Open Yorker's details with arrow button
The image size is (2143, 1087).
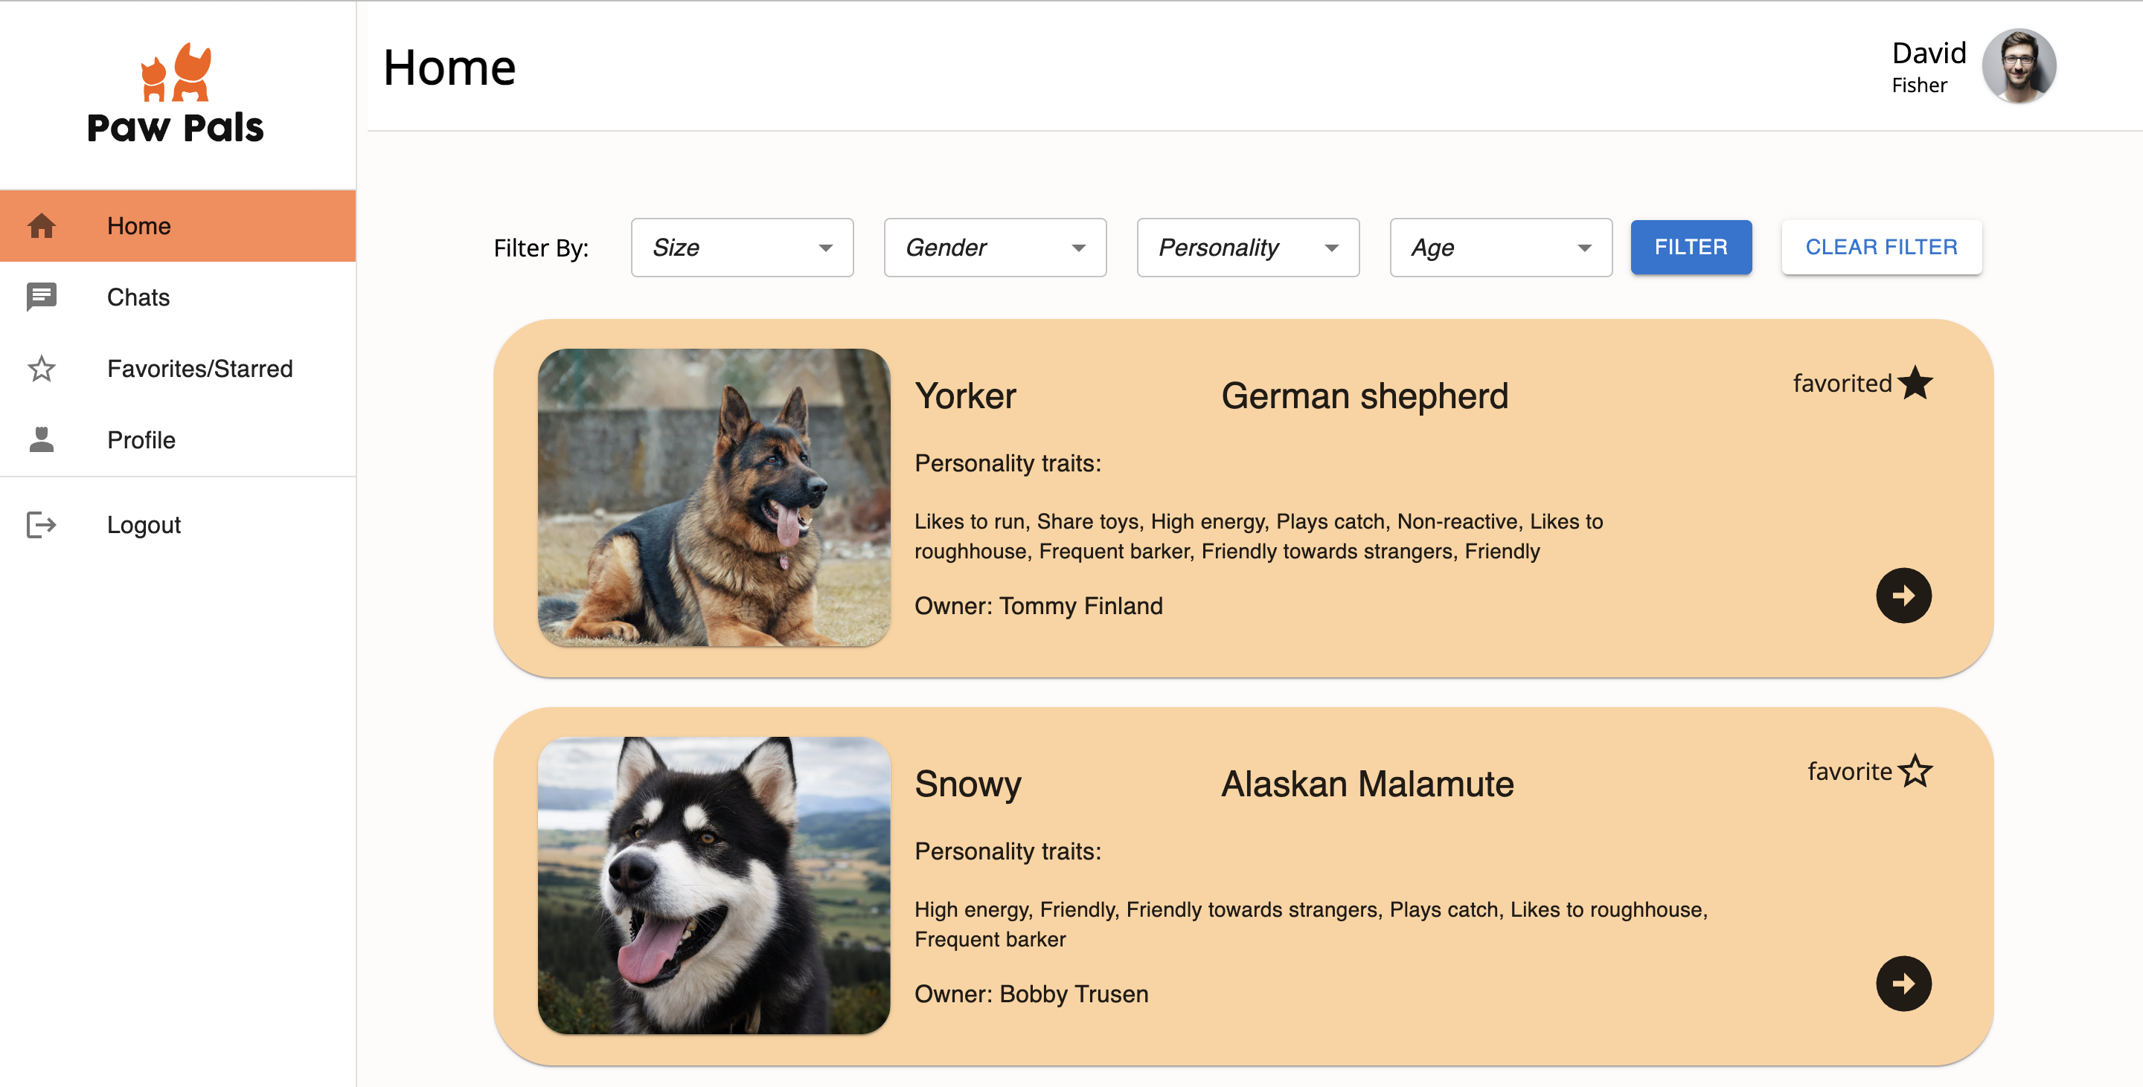tap(1903, 596)
